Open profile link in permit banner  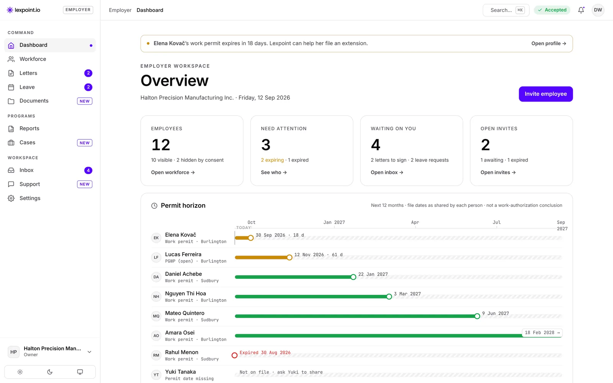point(549,44)
